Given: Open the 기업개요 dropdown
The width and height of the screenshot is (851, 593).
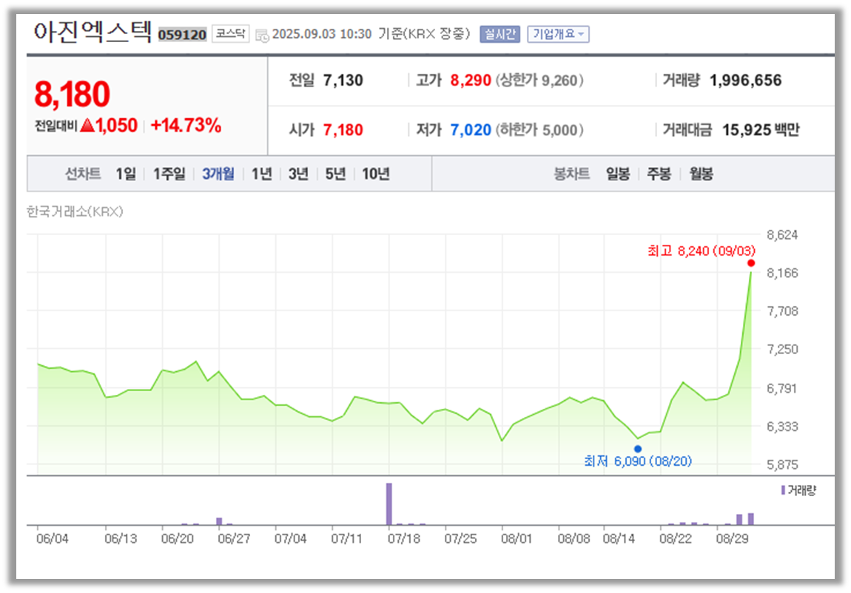Looking at the screenshot, I should pos(558,34).
